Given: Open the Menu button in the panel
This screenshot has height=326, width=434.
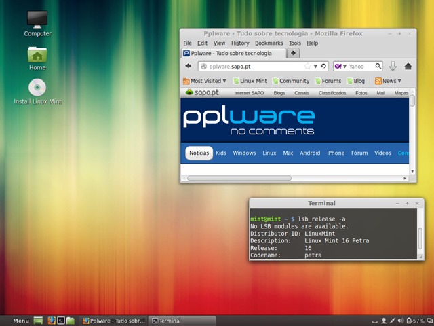Looking at the screenshot, I should coord(21,321).
